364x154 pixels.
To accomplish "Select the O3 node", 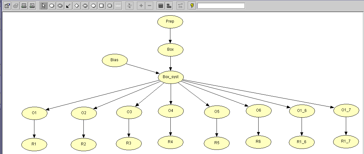I will point(129,112).
